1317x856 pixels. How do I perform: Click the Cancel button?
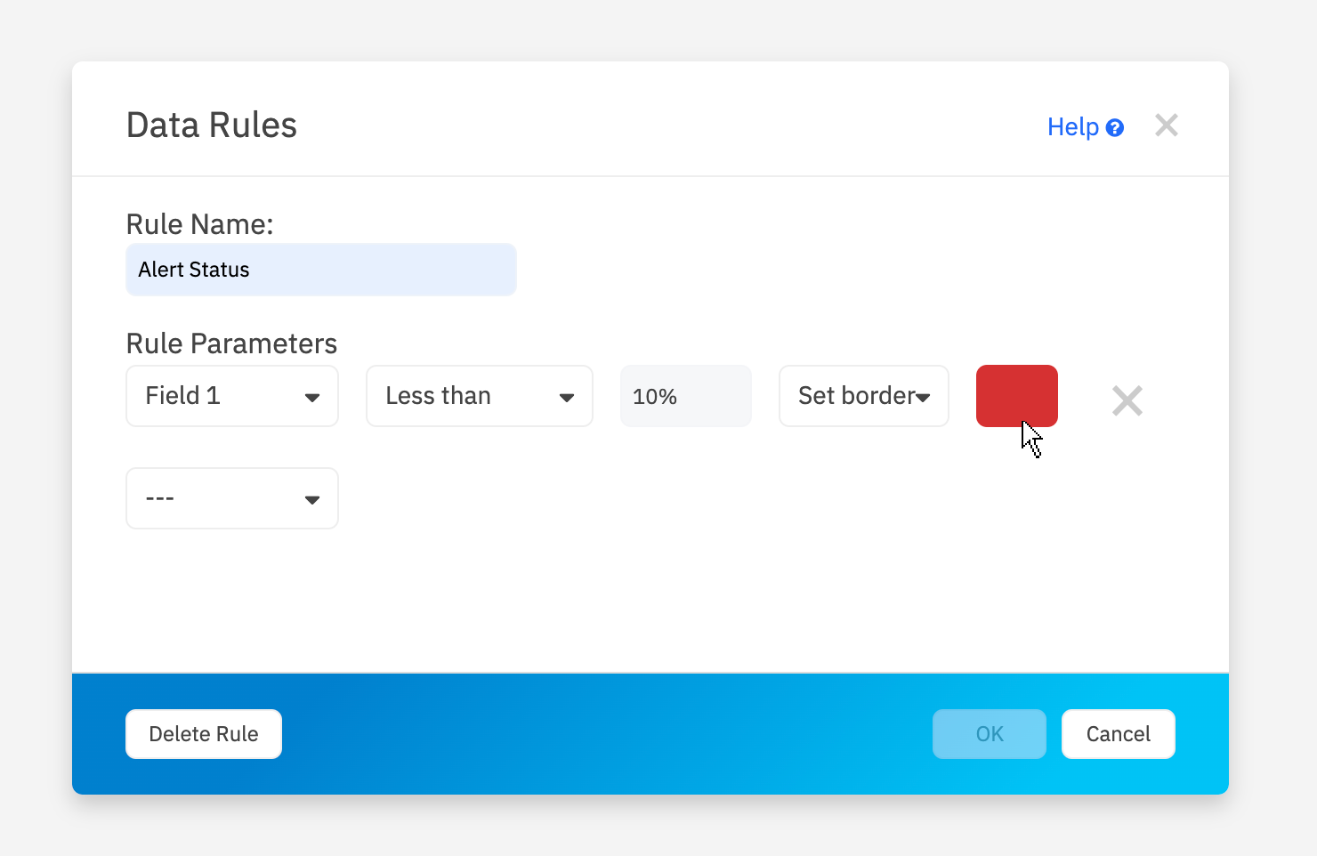(1118, 734)
